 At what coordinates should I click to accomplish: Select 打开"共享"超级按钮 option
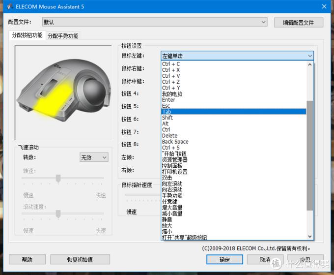(234, 237)
